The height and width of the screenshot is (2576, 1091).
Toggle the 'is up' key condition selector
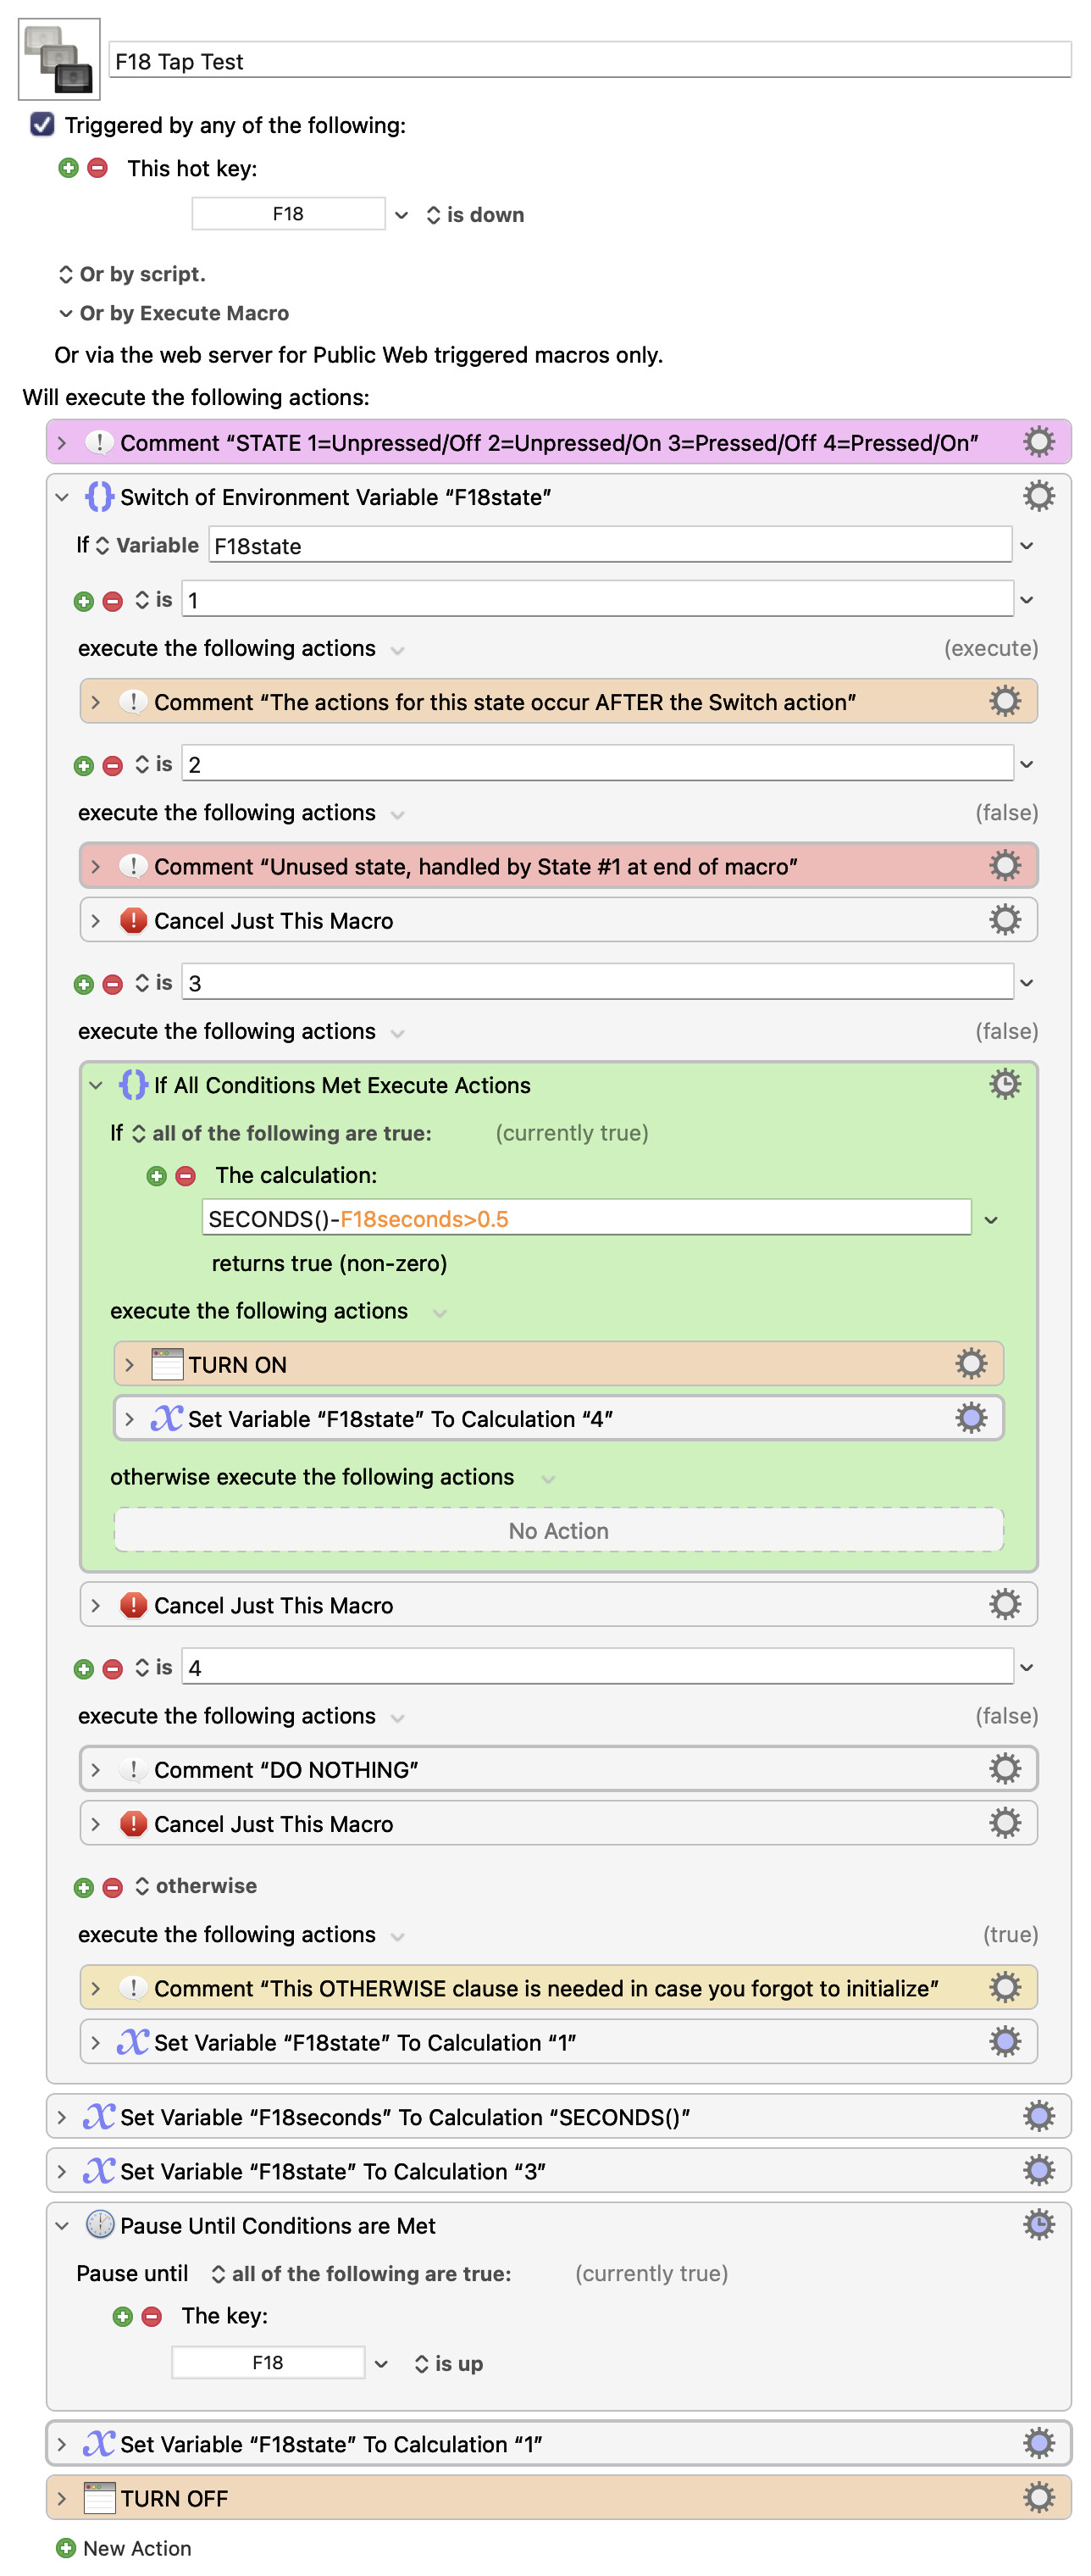click(x=448, y=2363)
